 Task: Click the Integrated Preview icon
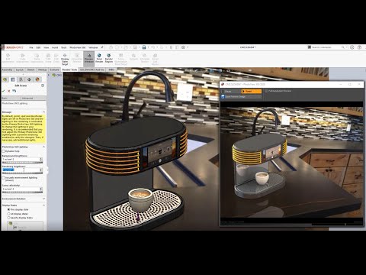point(77,58)
